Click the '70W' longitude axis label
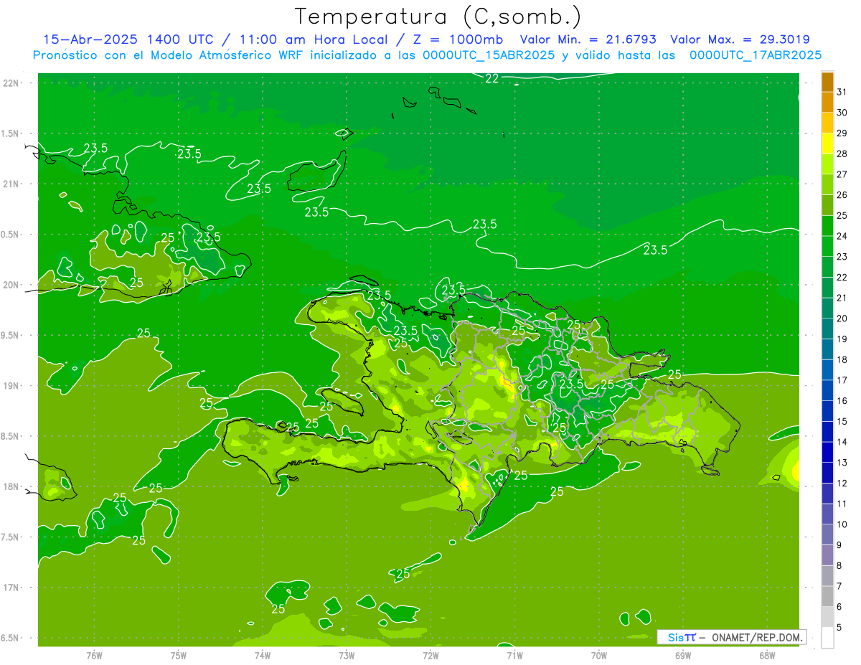The width and height of the screenshot is (861, 665). tap(598, 656)
